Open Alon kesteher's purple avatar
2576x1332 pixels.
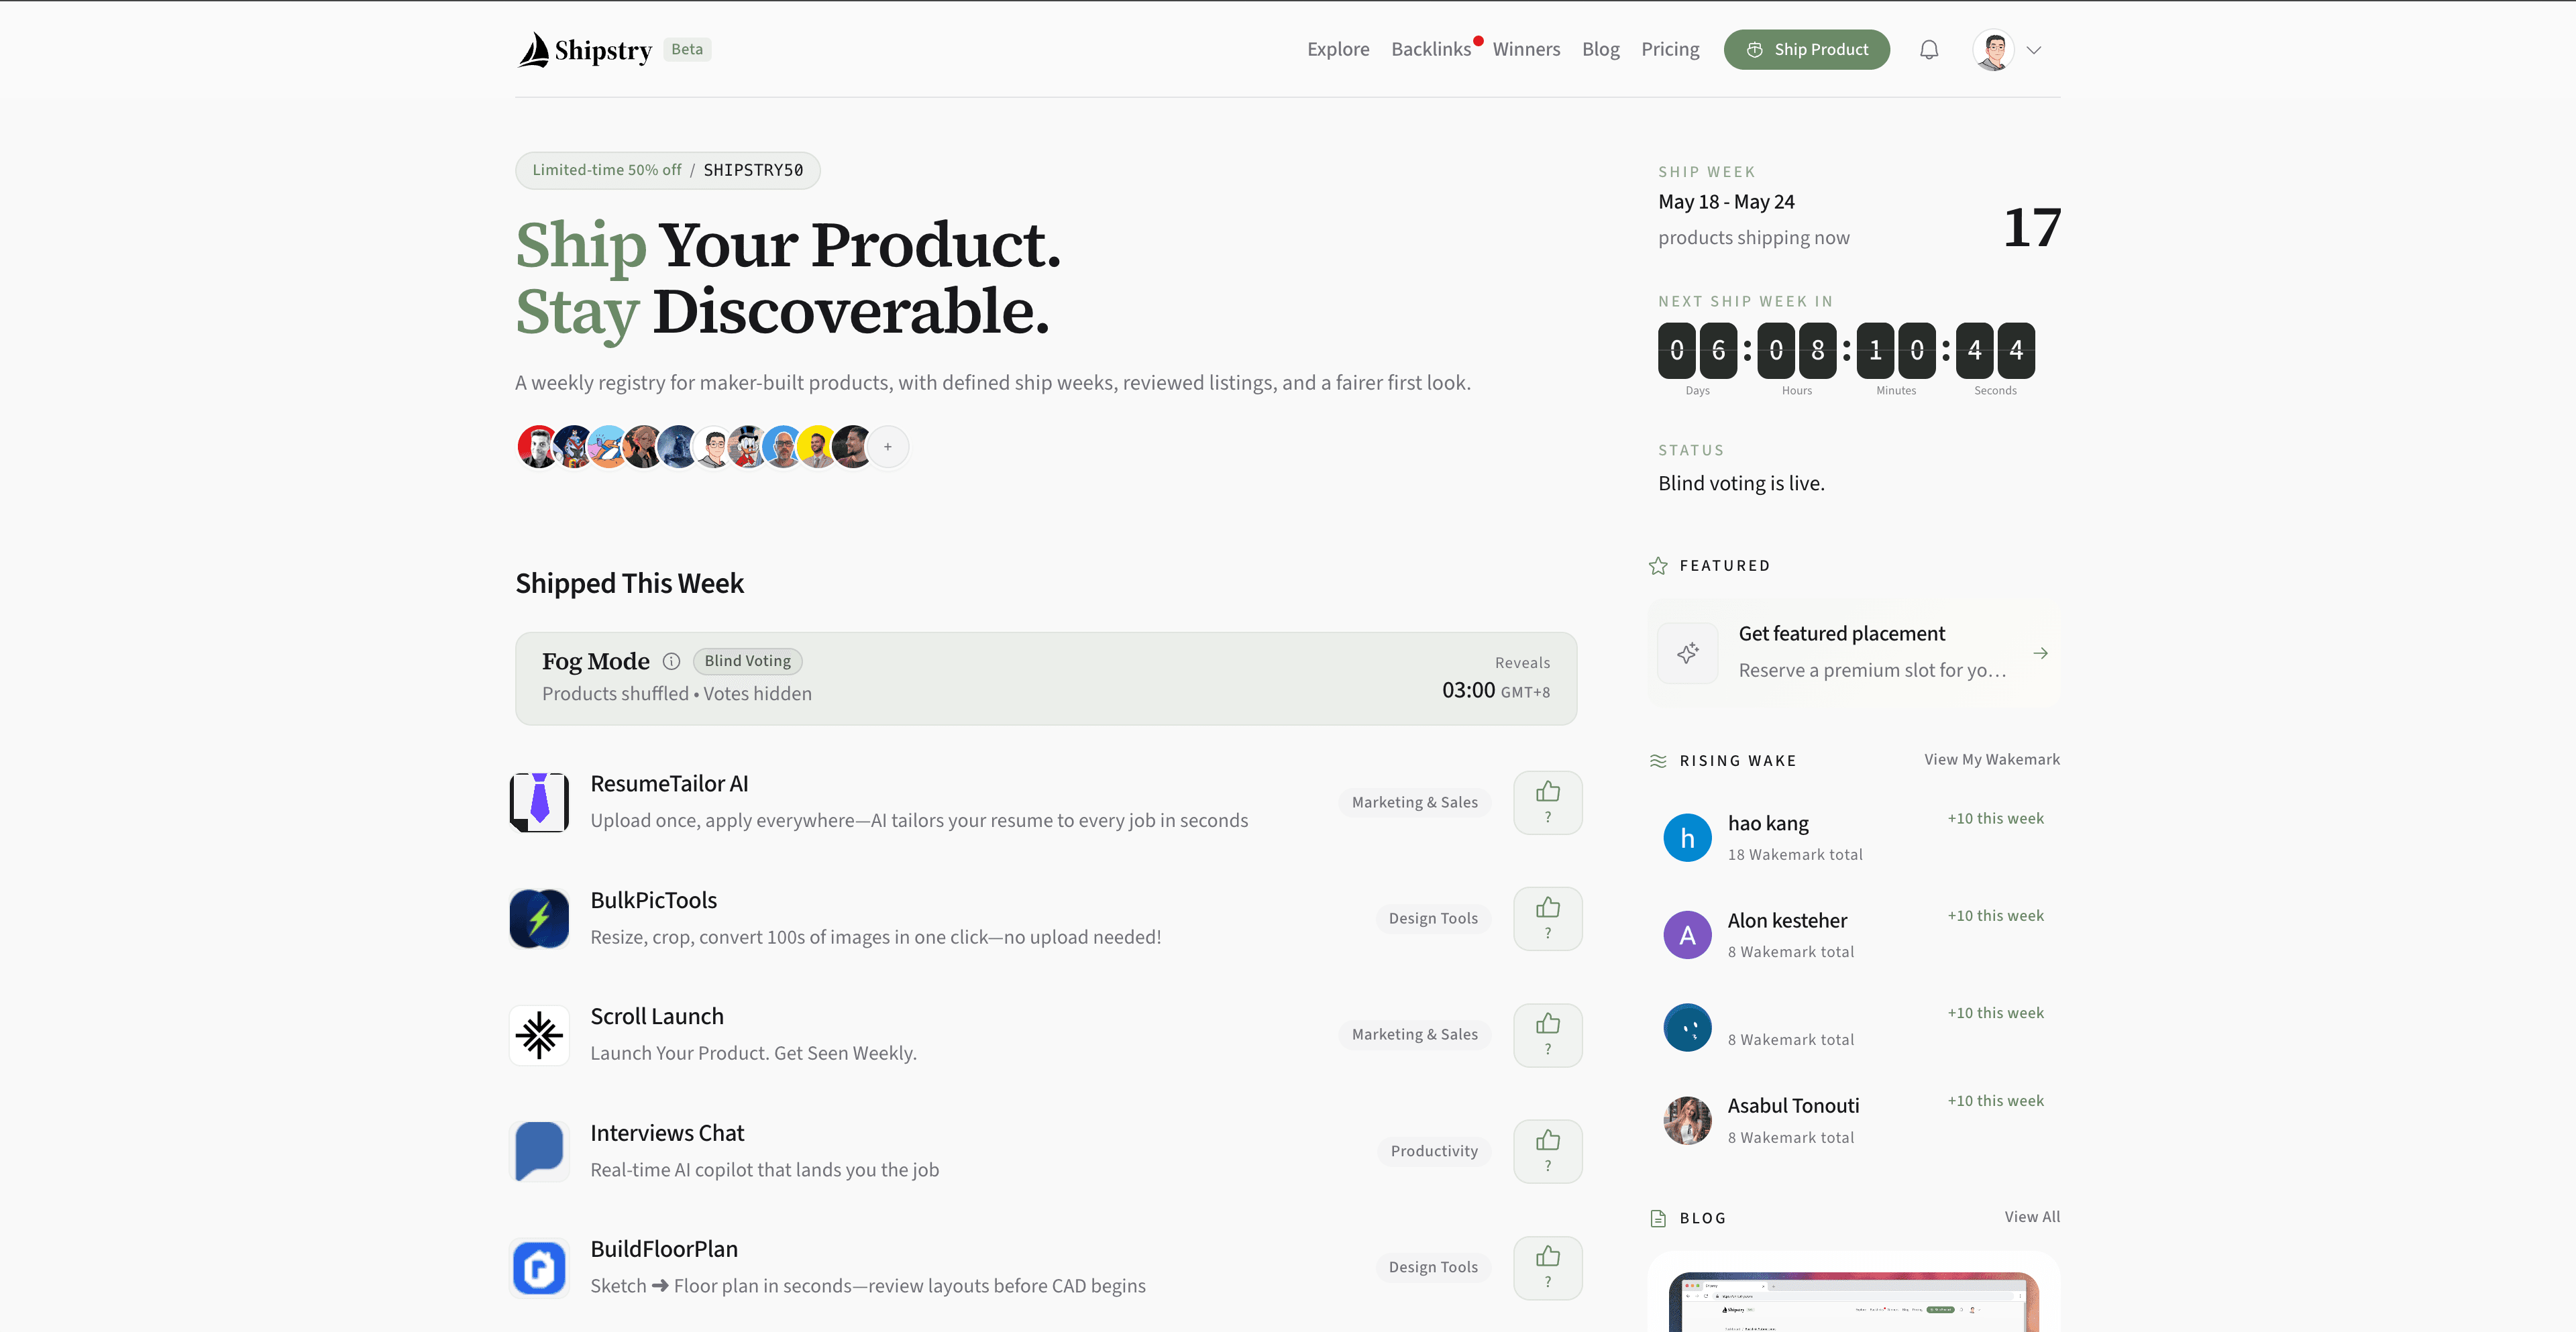pos(1687,935)
